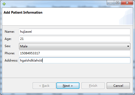Viewport: 135px width, 95px height.
Task: Click the green plus window icon
Action: pos(4,4)
